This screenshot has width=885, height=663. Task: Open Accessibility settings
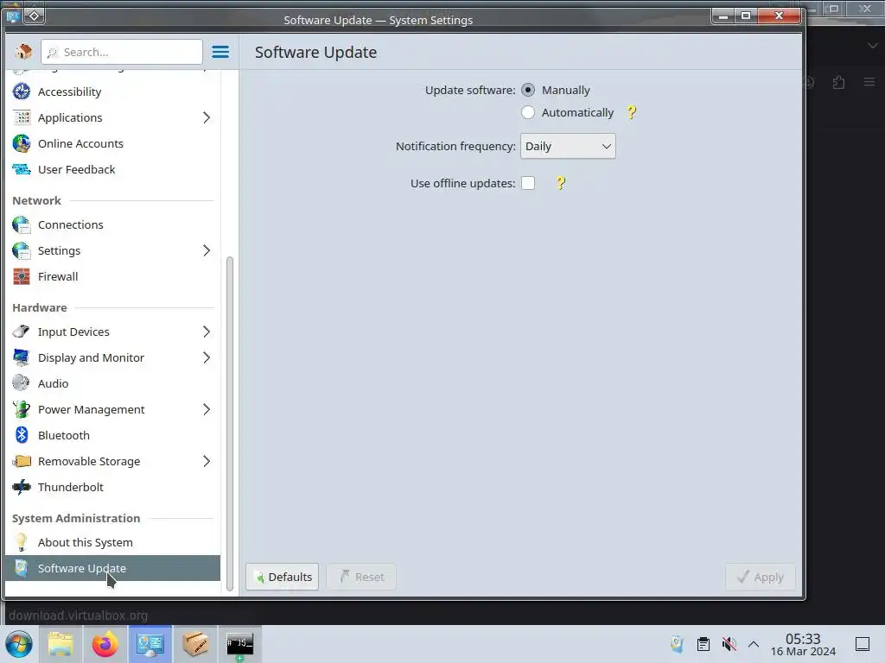point(113,92)
